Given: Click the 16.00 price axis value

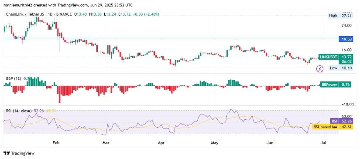Looking at the screenshot, I should tap(346, 50).
